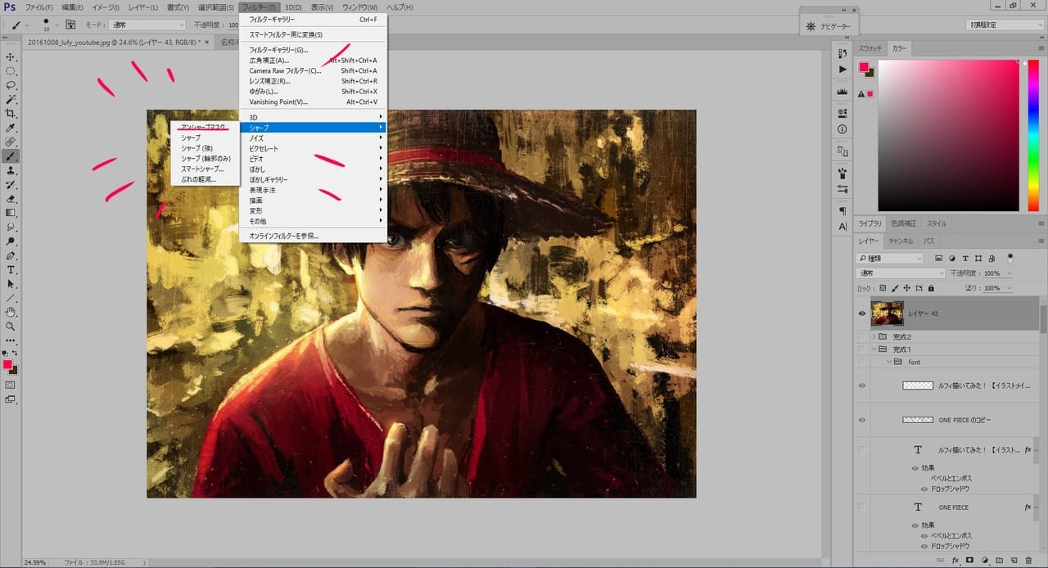Image resolution: width=1048 pixels, height=568 pixels.
Task: Choose アンシャープマスク from Sharpen submenu
Action: [x=204, y=128]
